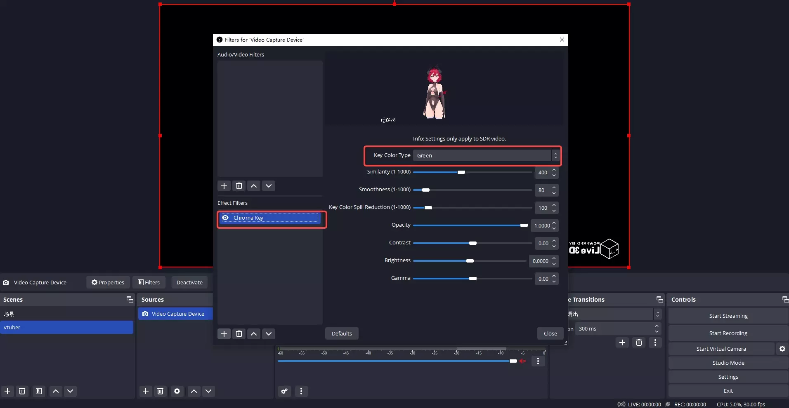The image size is (789, 408).
Task: Toggle Chroma Key filter visibility eye
Action: [225, 218]
